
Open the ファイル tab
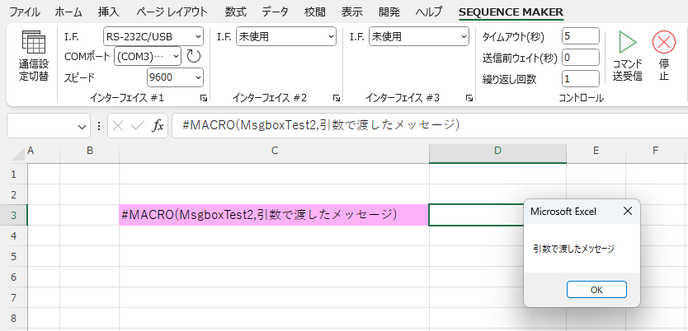pos(25,12)
